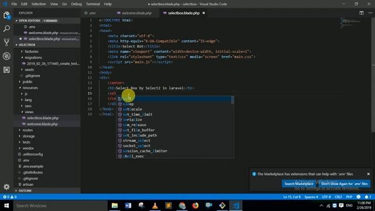Change encoding via UTF-8 status item
The width and height of the screenshot is (375, 211).
[326, 197]
